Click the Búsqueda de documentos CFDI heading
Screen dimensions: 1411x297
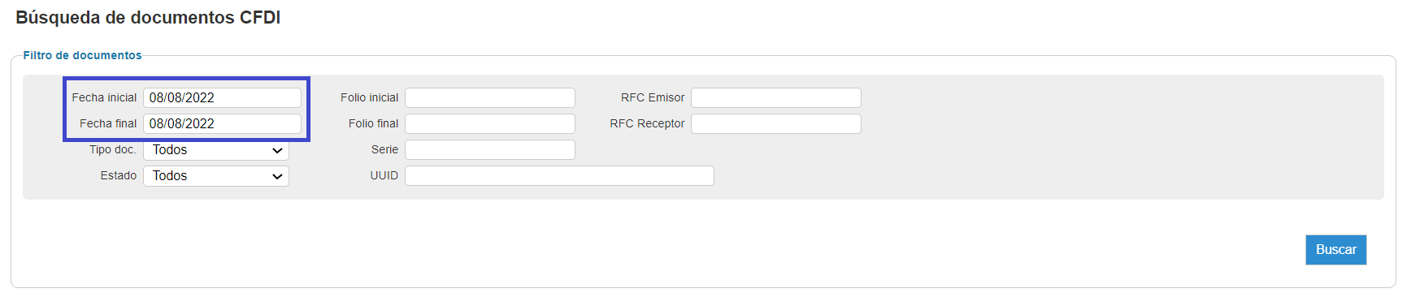pyautogui.click(x=148, y=18)
